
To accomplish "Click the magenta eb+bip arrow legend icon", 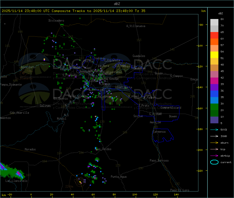I will [214, 156].
